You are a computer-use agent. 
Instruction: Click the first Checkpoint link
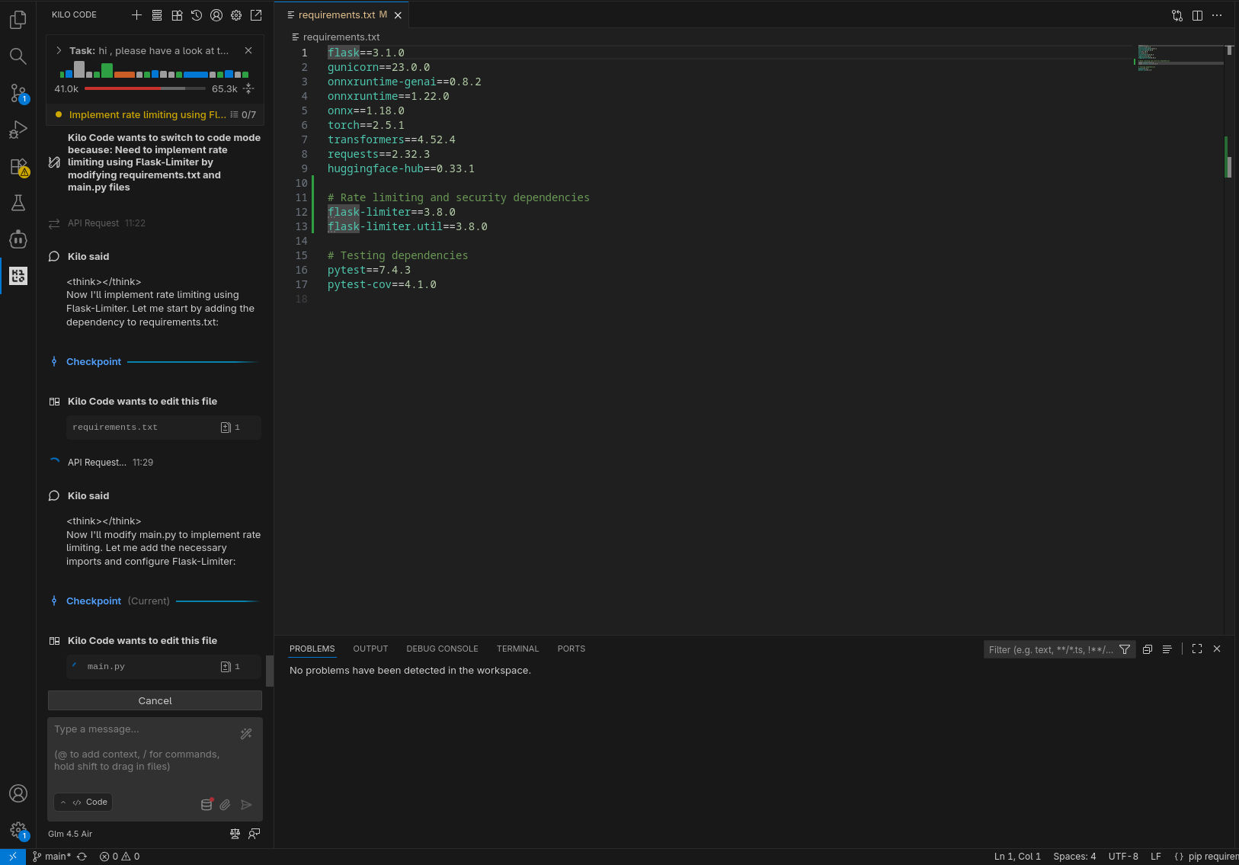tap(94, 362)
